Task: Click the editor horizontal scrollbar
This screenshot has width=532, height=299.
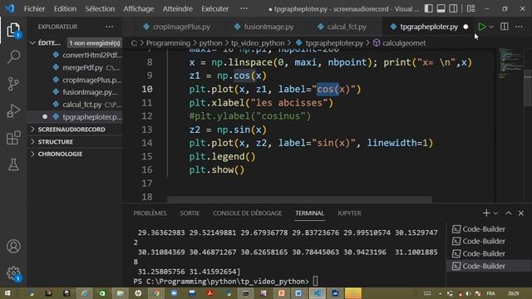Action: point(299,199)
